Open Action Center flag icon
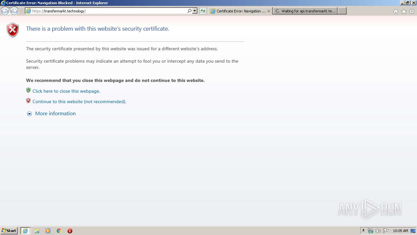 tap(386, 231)
